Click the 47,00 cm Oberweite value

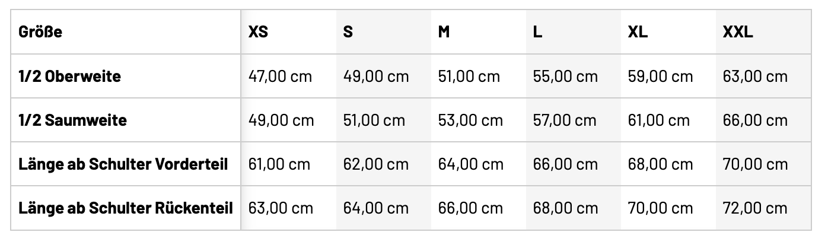[280, 77]
